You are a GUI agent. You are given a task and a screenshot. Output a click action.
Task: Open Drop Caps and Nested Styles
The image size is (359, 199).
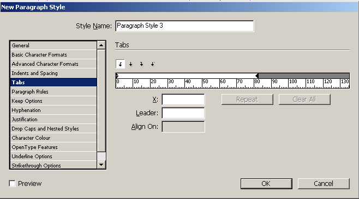[x=53, y=128]
